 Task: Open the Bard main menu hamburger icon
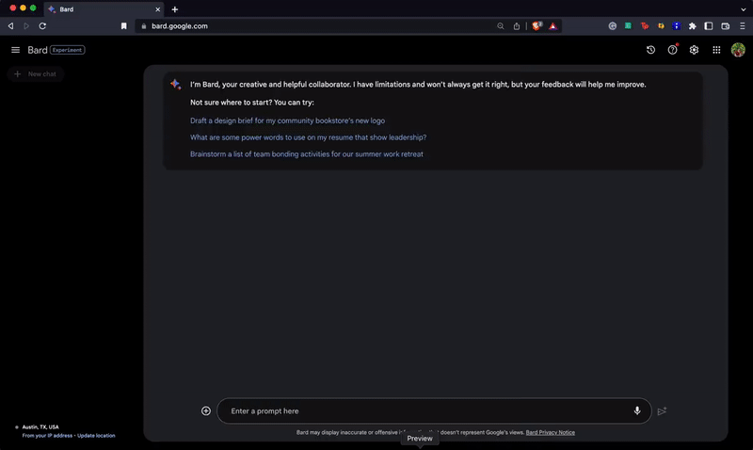coord(15,50)
